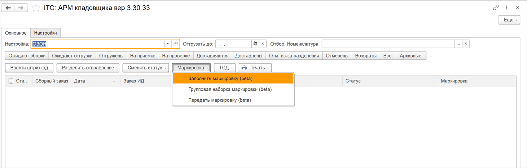Screen dimensions: 527x168
Task: Click the Ввести штрихкод button
Action: click(29, 68)
